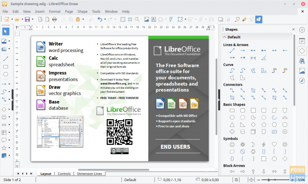Toggle Edit Points mode icon
Image resolution: width=308 pixels, height=184 pixels.
[x=237, y=19]
